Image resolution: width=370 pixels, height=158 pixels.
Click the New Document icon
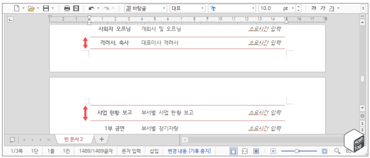(16, 8)
